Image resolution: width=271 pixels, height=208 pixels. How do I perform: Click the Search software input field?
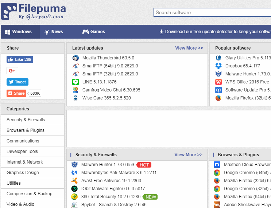(212, 12)
